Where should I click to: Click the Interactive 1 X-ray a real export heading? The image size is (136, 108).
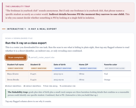pyautogui.click(x=32, y=29)
